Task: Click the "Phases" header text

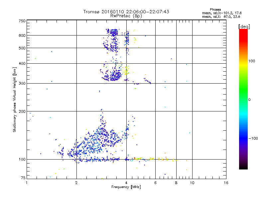Action: tap(215, 10)
